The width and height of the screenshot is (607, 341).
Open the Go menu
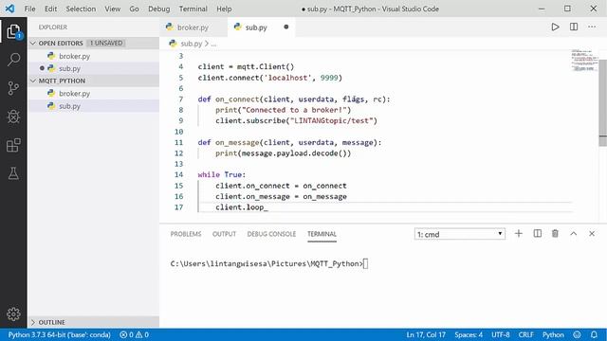(134, 9)
